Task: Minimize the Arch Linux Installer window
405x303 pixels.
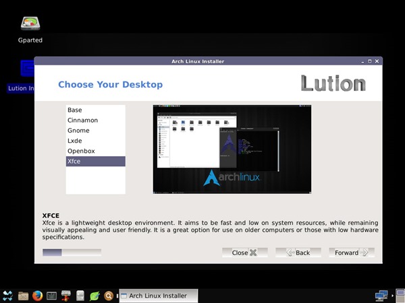Action: coord(362,61)
